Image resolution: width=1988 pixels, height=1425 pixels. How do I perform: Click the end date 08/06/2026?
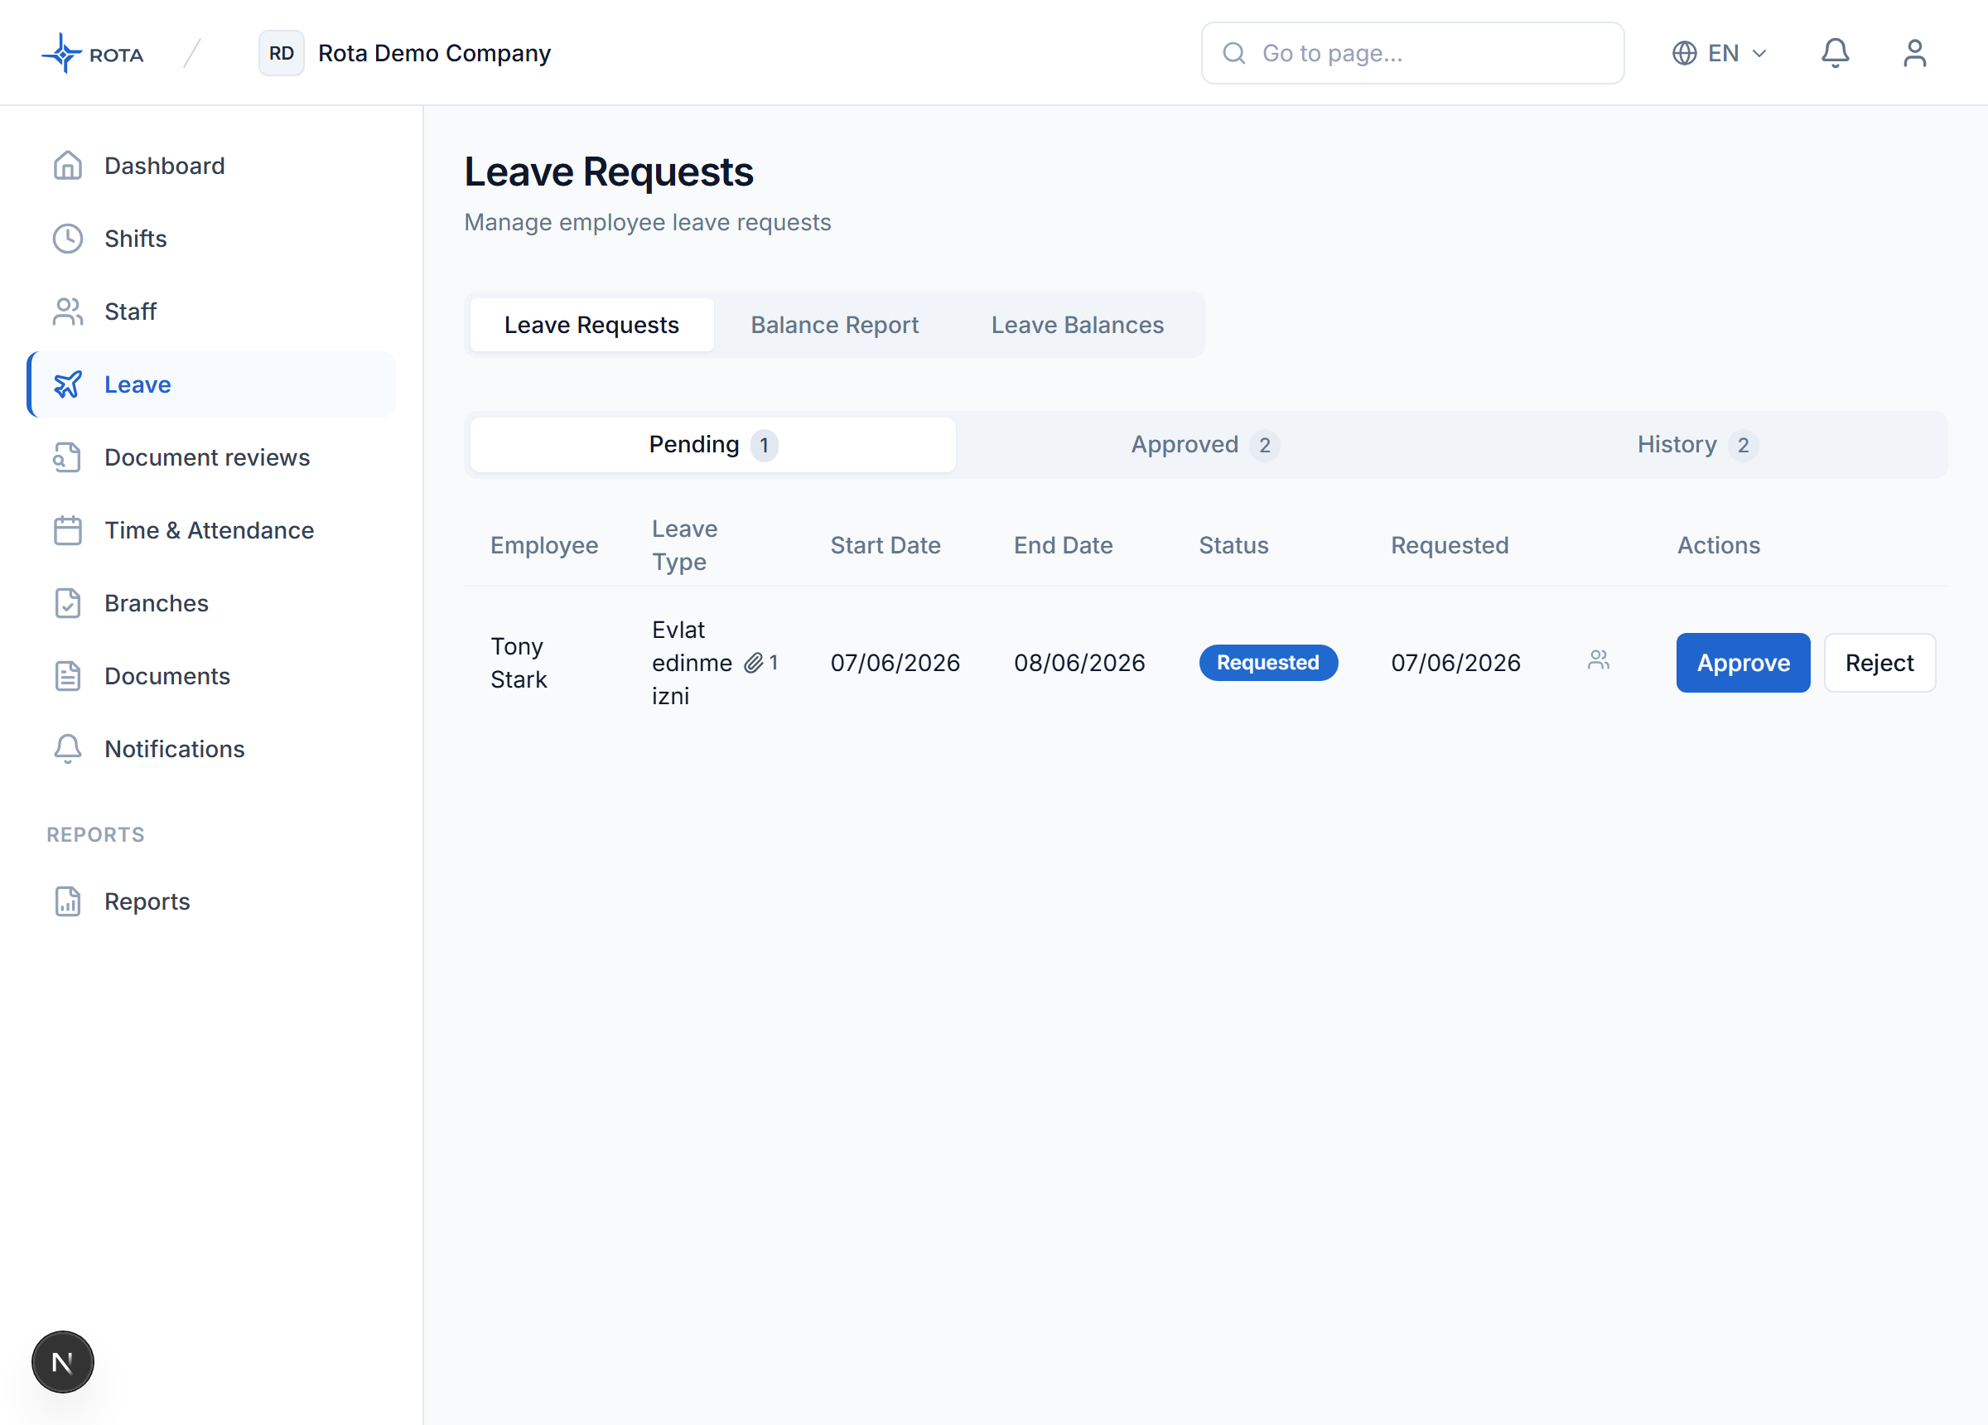coord(1079,663)
